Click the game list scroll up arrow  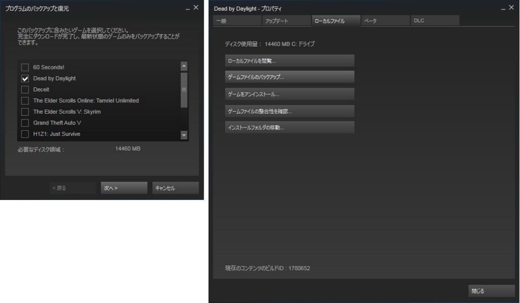point(184,66)
